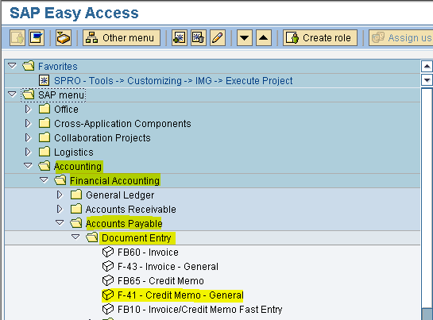Select the Logistics label

point(74,152)
